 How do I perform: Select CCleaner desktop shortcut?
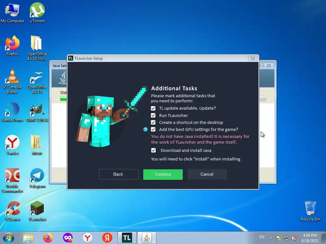pyautogui.click(x=12, y=211)
